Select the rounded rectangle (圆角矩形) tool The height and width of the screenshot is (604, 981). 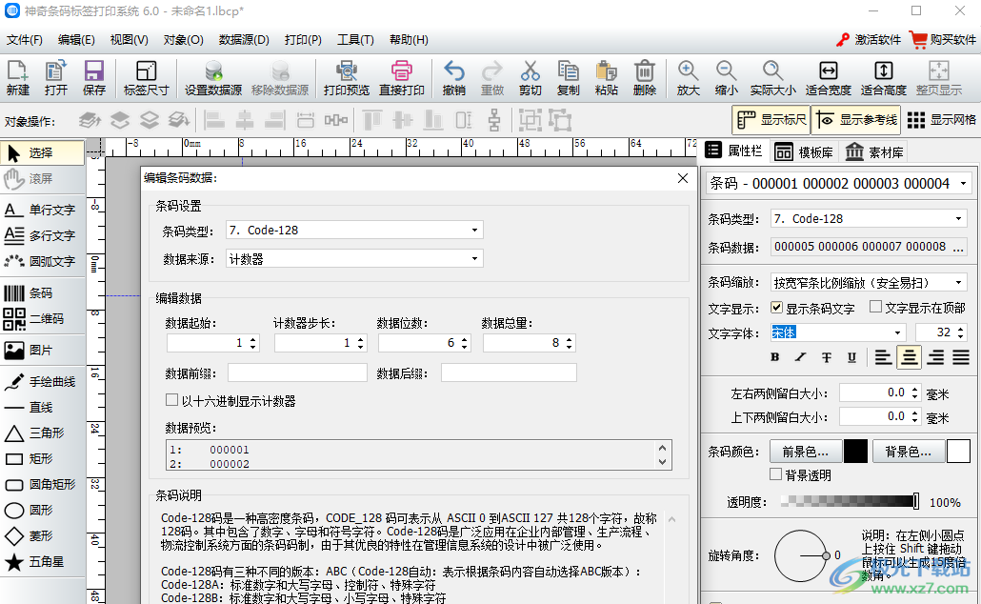pos(43,484)
